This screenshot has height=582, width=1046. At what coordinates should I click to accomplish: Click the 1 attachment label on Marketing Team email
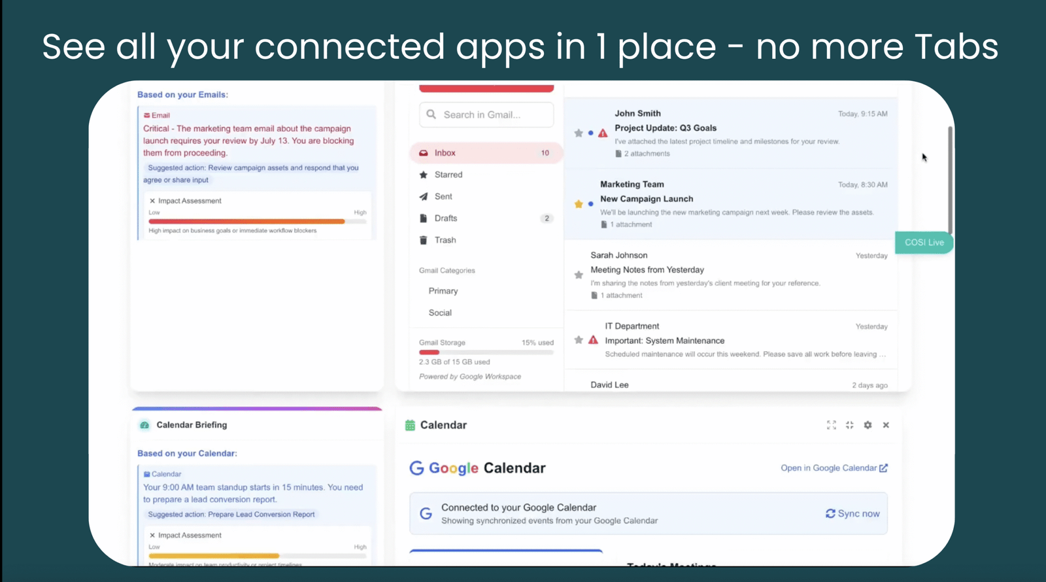pos(626,224)
